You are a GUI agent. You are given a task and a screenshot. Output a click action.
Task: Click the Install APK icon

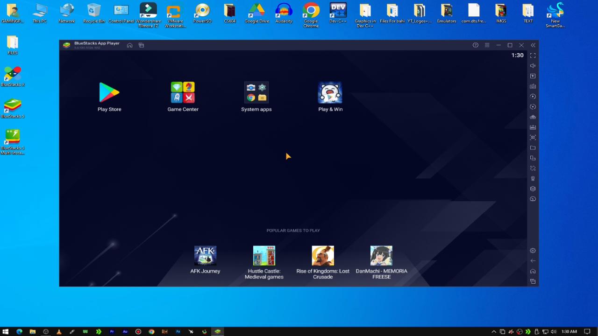533,127
